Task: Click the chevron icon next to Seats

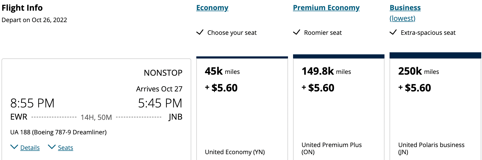Action: 52,147
